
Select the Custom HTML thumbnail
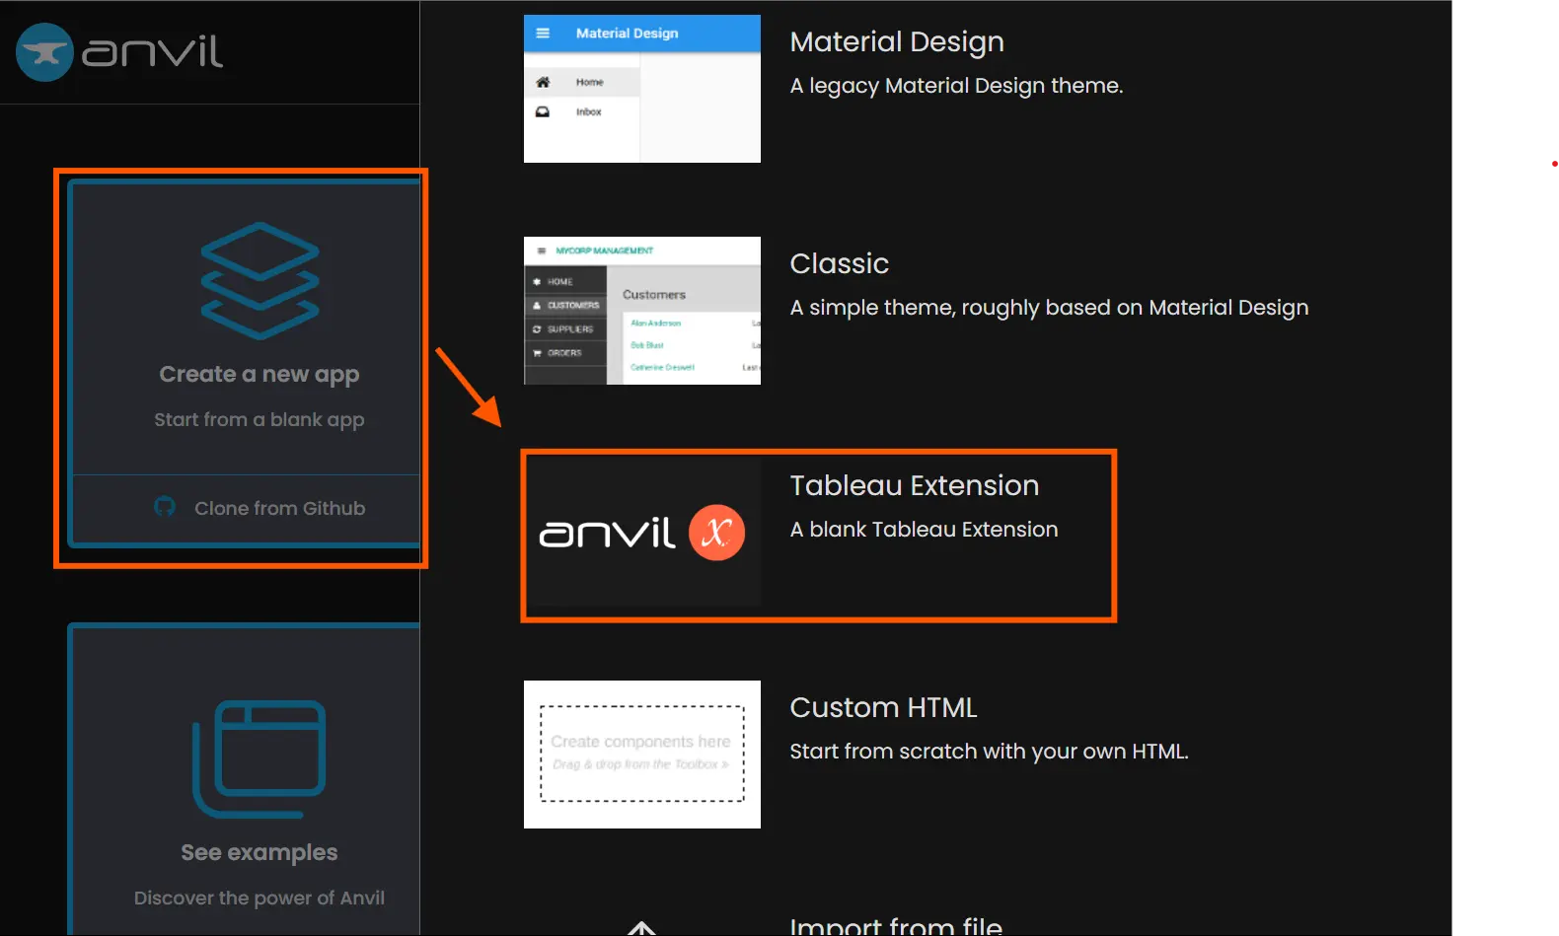click(x=642, y=755)
